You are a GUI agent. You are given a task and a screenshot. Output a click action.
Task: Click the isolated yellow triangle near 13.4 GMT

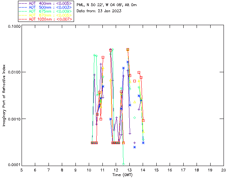tap(134, 102)
